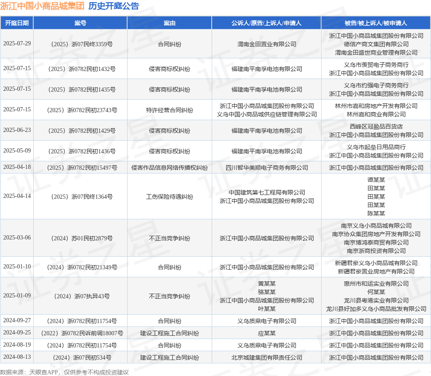This screenshot has width=431, height=376.
Task: Click case number (2024) 浙07执异43号
Action: 82,296
